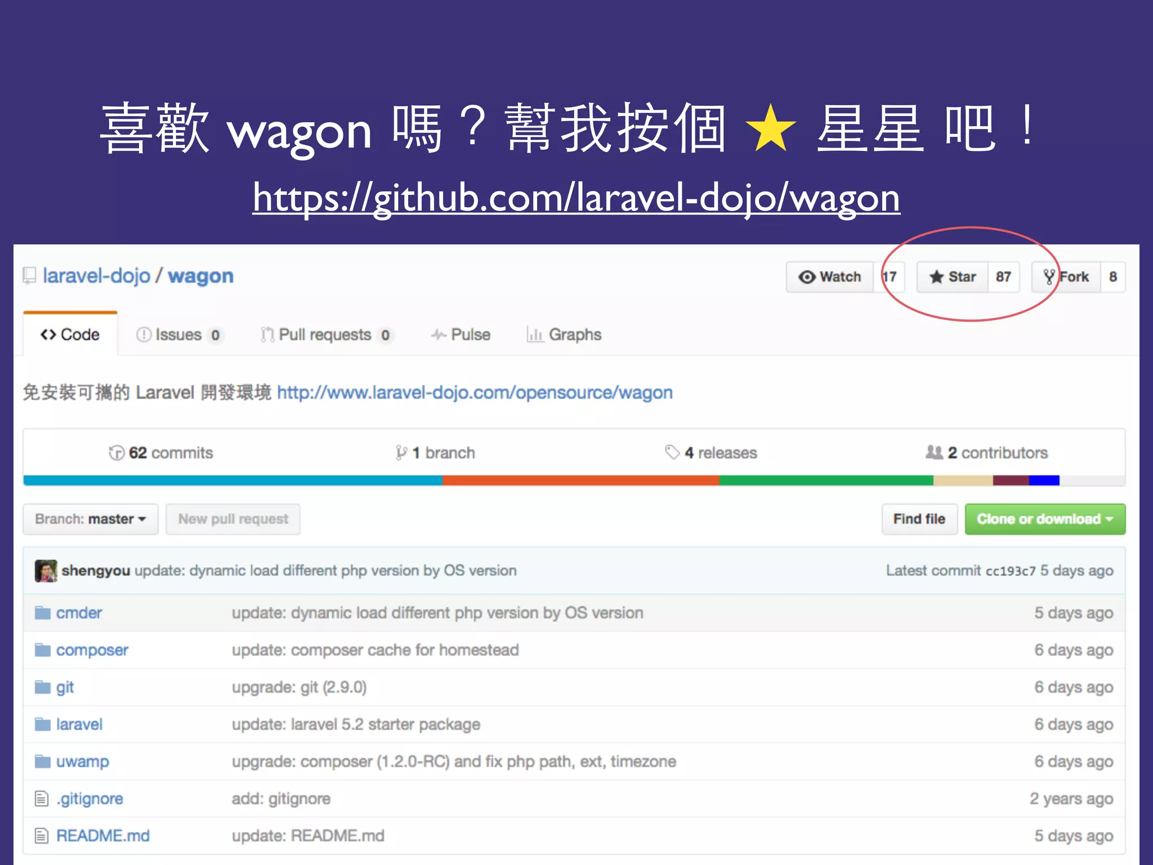The height and width of the screenshot is (865, 1153).
Task: Click 'update: composer cache for homestead' message
Action: click(375, 650)
